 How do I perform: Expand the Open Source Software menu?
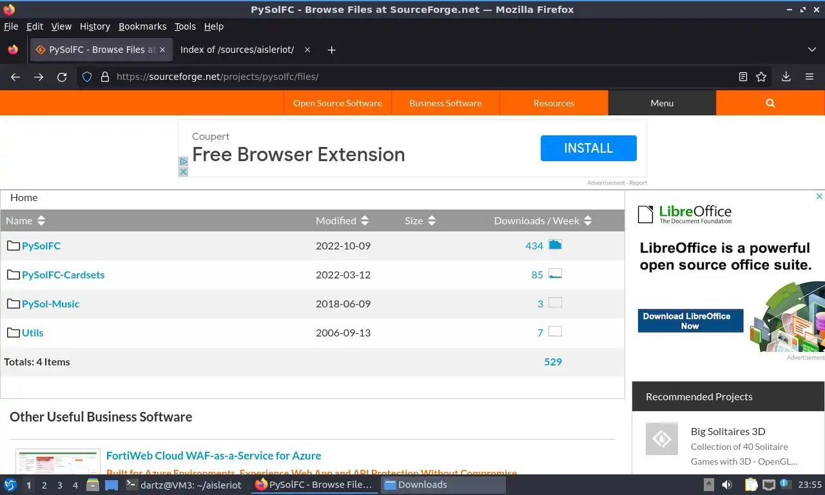click(338, 103)
